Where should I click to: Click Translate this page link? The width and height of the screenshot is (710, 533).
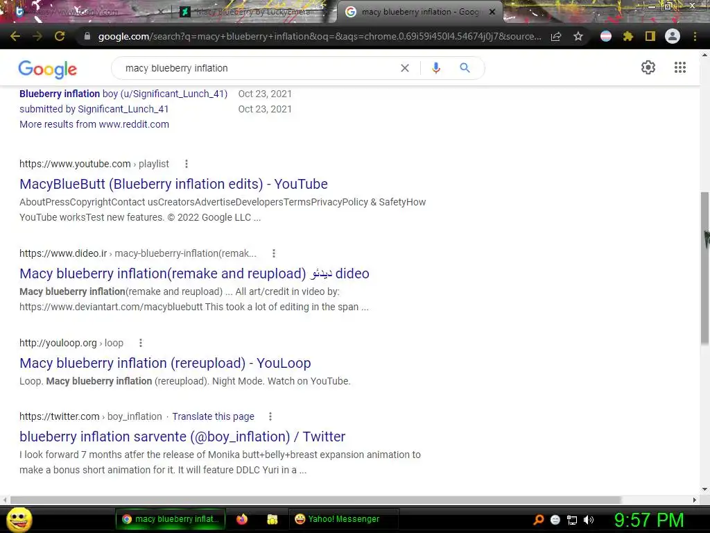pyautogui.click(x=214, y=416)
